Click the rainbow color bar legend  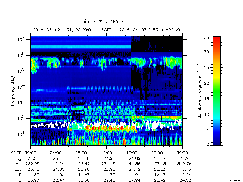point(217,91)
